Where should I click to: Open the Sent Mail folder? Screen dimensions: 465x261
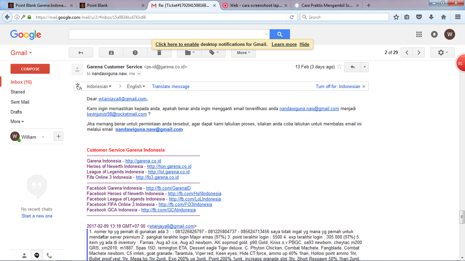[x=20, y=102]
